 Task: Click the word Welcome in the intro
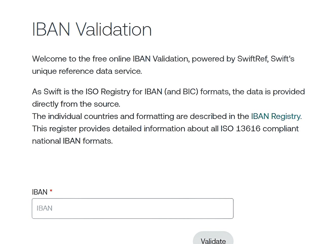pos(49,59)
